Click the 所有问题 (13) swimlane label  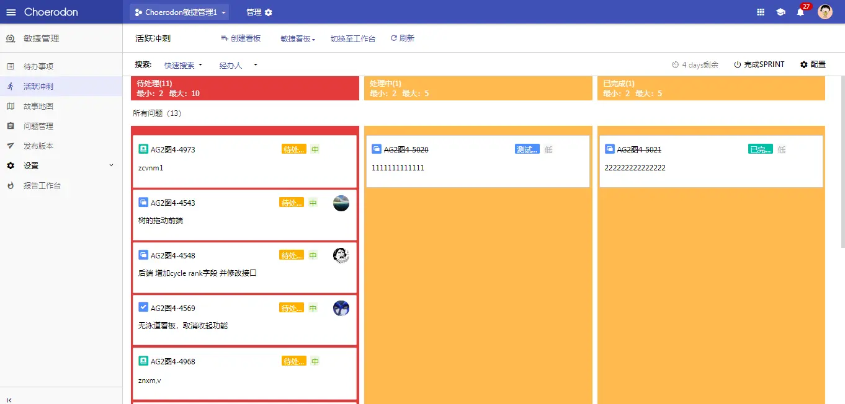point(157,113)
